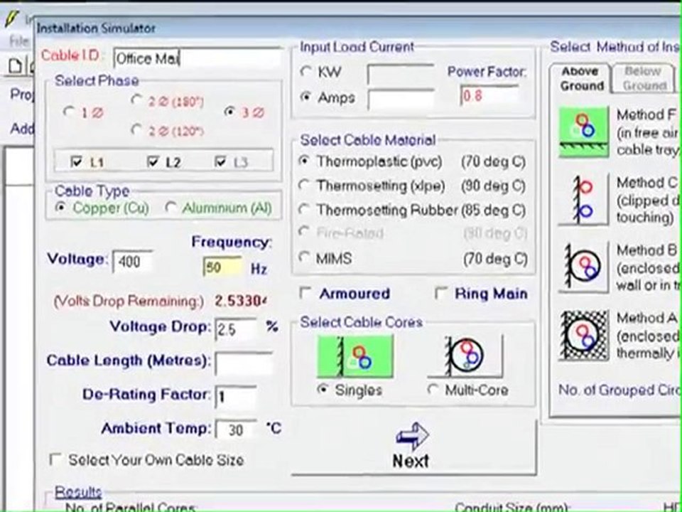Switch to the Below Ground tab

tap(644, 79)
